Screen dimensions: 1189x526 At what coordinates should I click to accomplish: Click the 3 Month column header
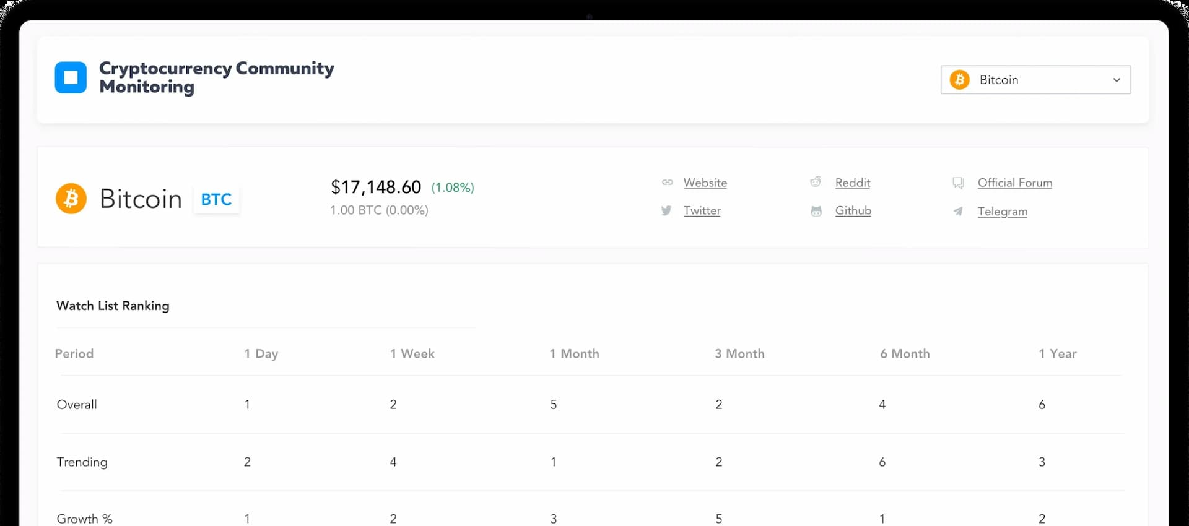pyautogui.click(x=739, y=353)
